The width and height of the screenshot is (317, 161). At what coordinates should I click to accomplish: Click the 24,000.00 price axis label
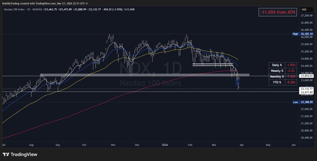pyautogui.click(x=307, y=73)
